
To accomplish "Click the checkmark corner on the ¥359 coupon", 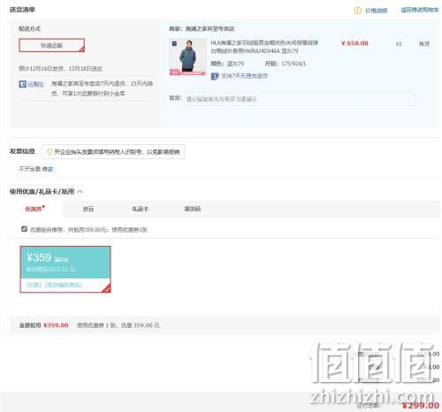I will pos(106,288).
